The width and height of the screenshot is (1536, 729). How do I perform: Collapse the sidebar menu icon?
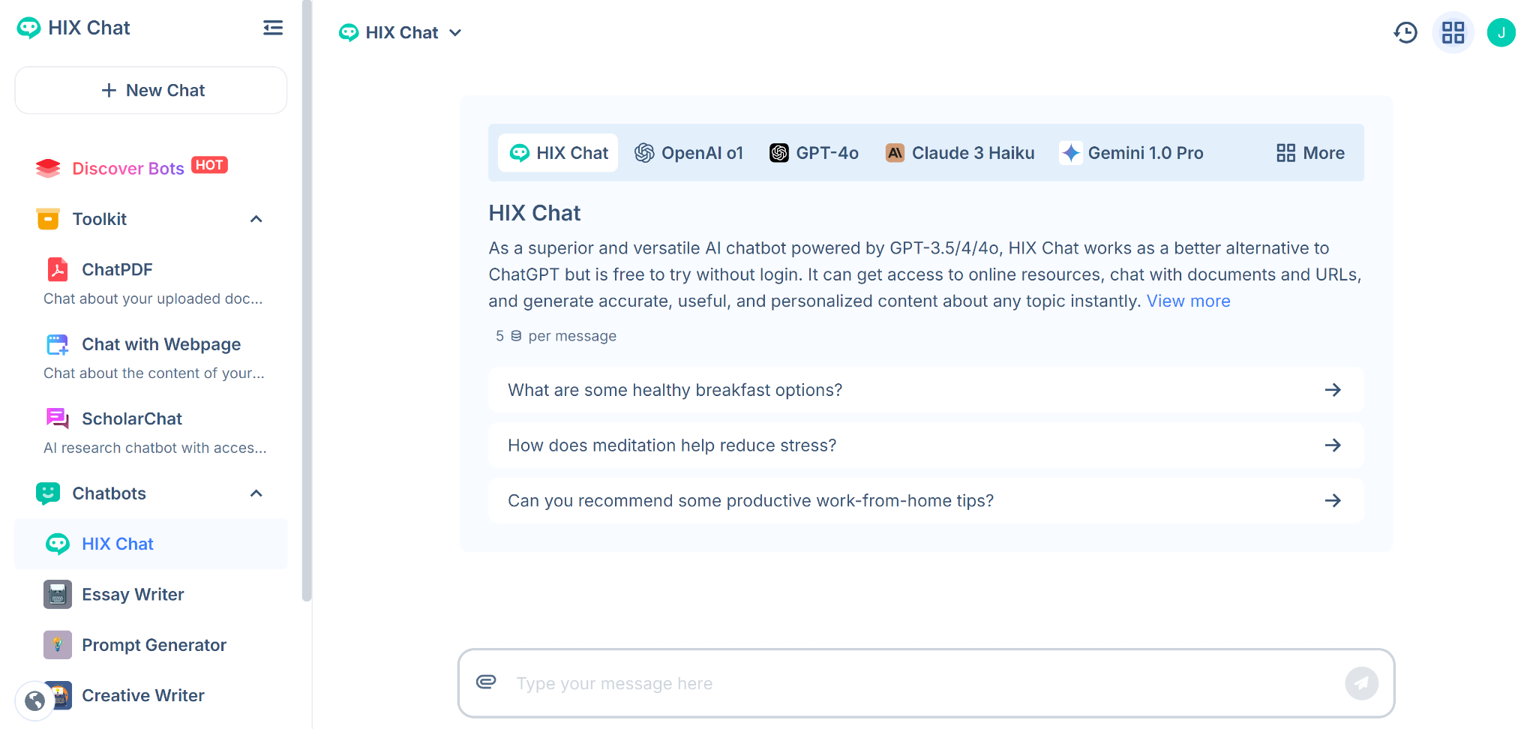(273, 28)
